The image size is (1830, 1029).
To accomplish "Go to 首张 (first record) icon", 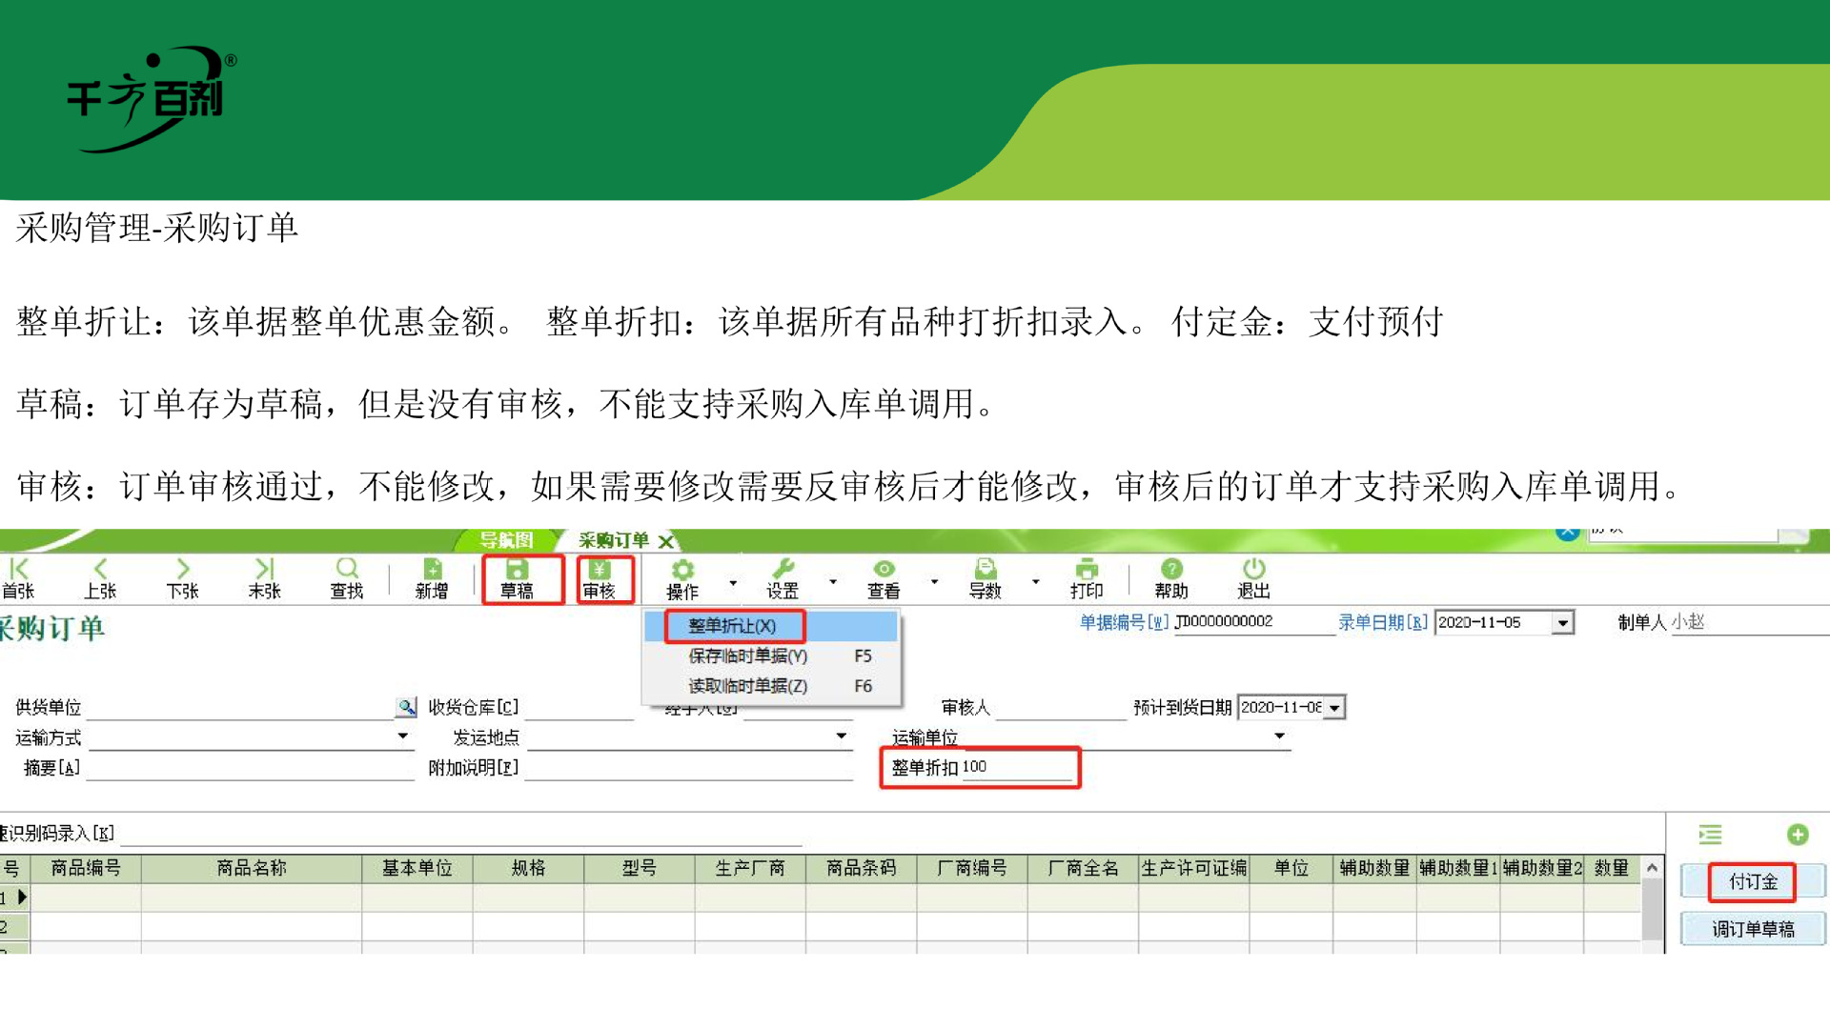I will click(x=19, y=570).
